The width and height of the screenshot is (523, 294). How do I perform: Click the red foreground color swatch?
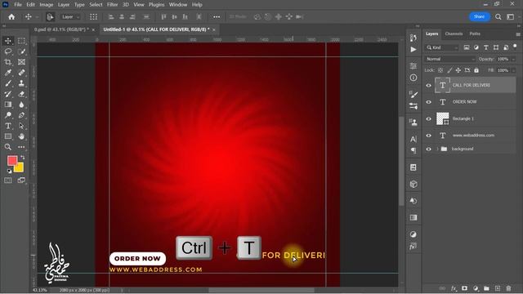tap(12, 161)
